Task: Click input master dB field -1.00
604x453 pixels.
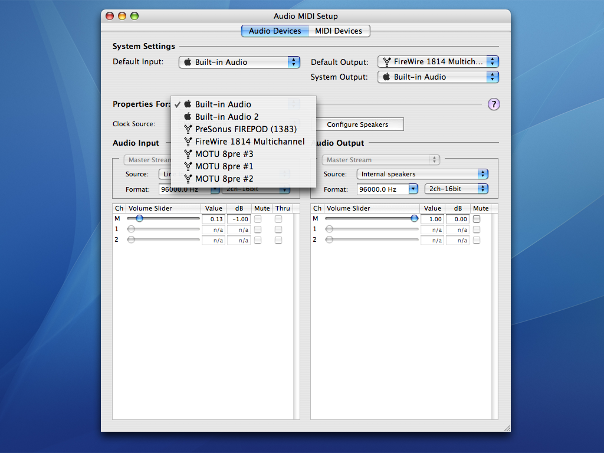Action: [239, 219]
